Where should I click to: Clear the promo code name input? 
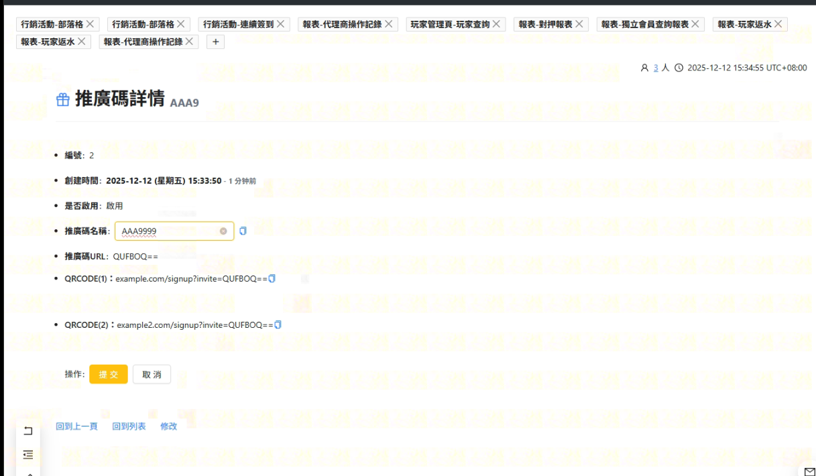click(x=223, y=231)
